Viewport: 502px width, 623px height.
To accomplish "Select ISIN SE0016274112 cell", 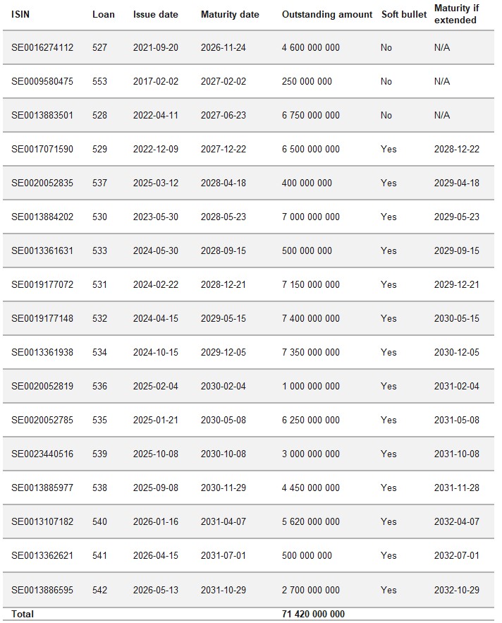I will click(42, 47).
